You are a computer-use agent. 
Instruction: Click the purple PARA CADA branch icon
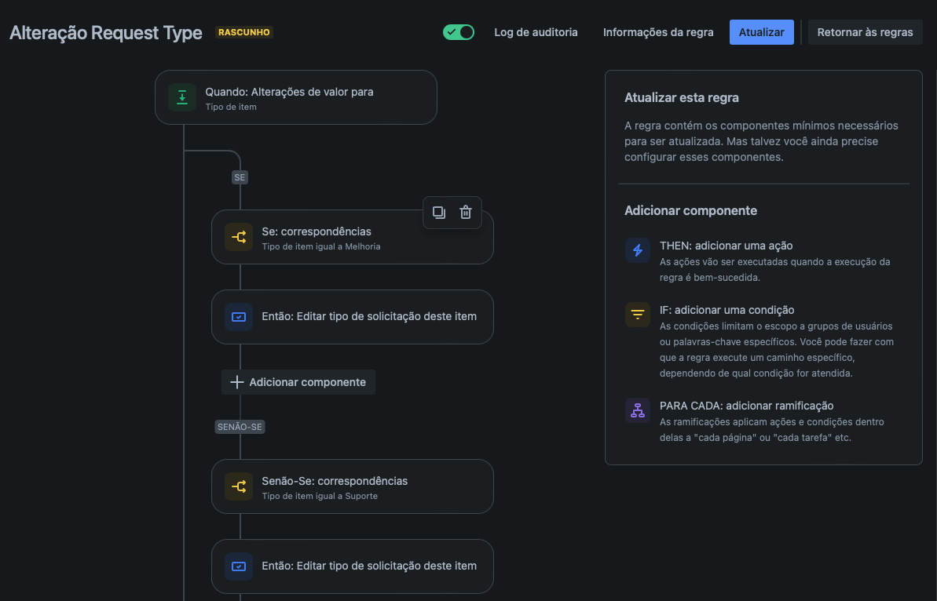[x=638, y=410]
